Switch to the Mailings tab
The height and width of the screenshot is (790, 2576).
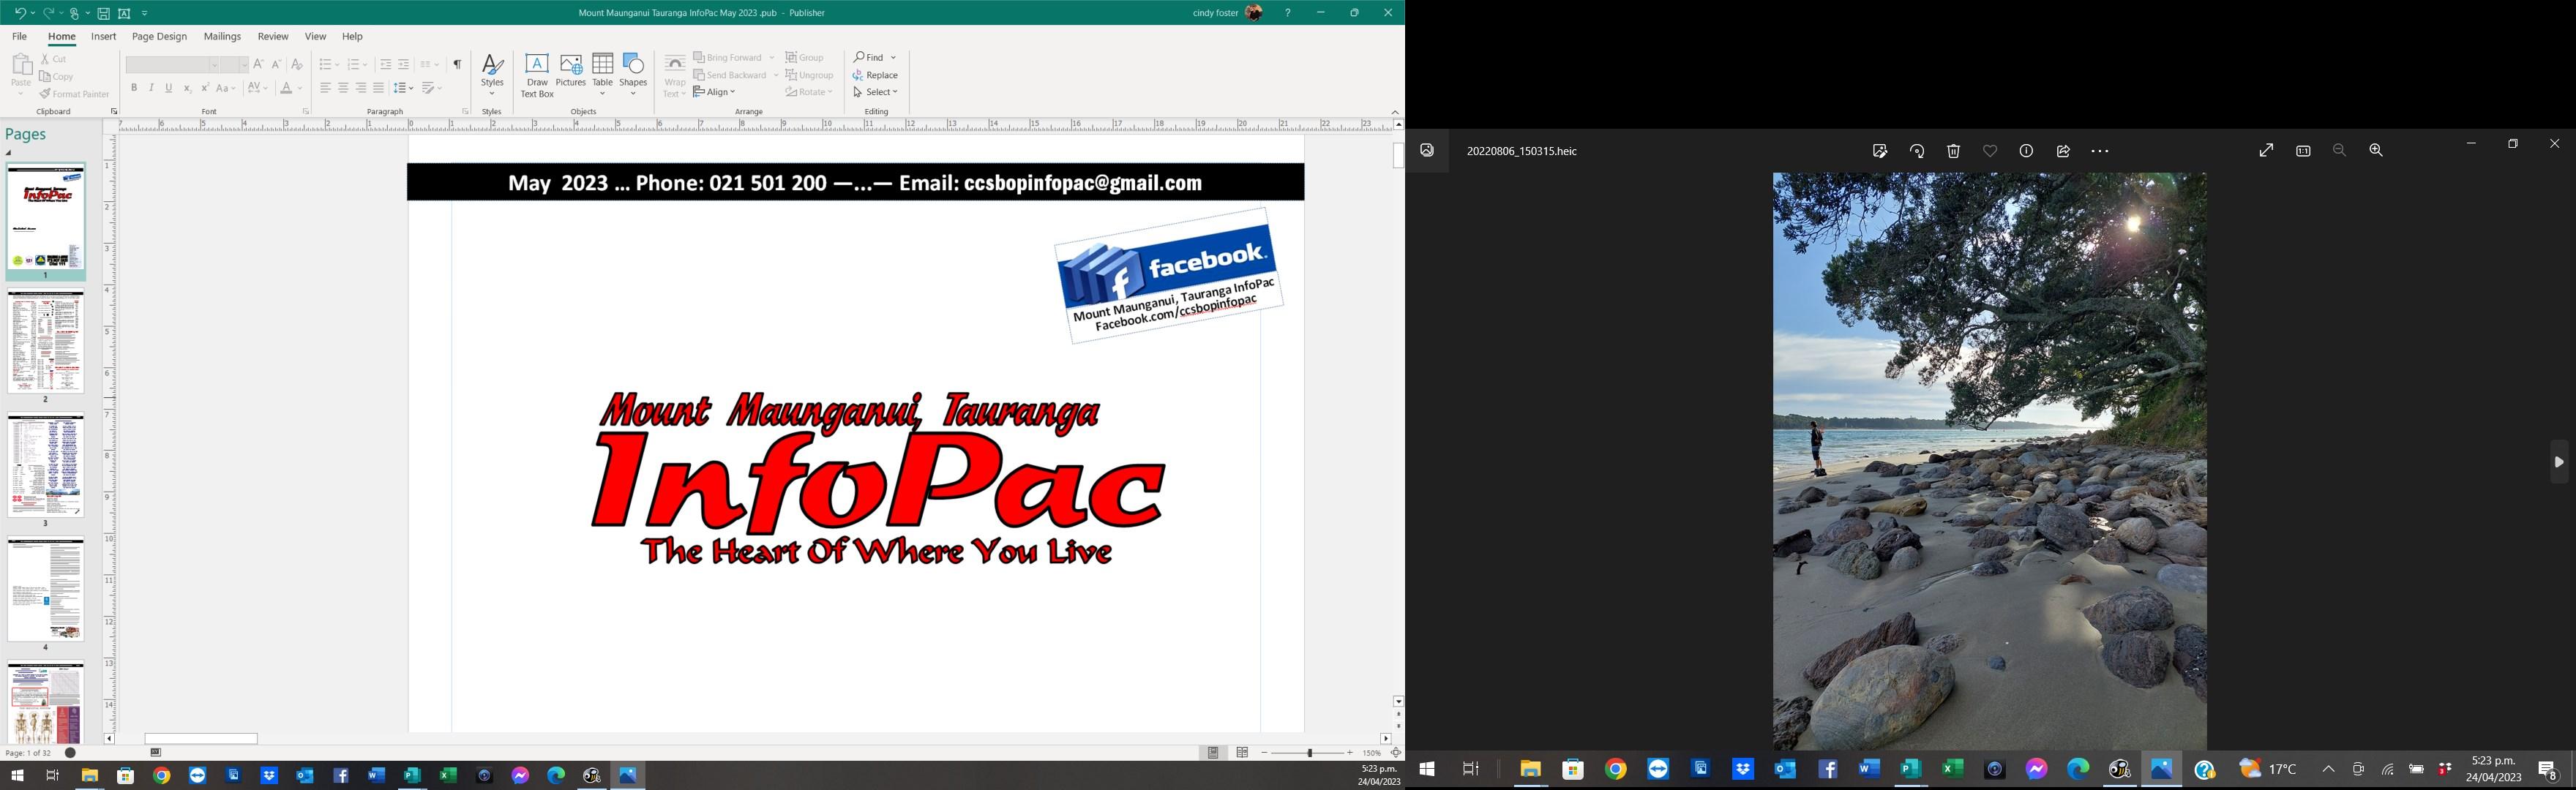pos(222,36)
